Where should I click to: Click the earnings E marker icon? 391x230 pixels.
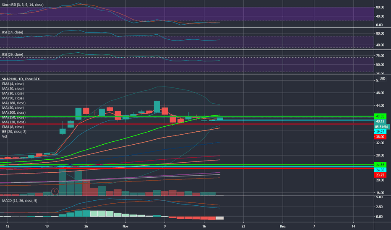[x=55, y=191]
